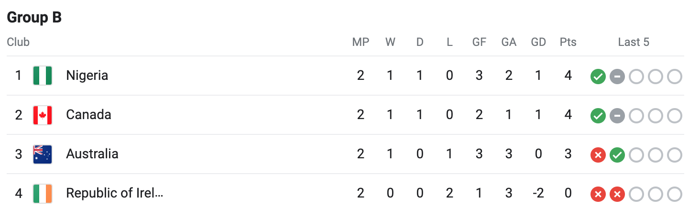The width and height of the screenshot is (700, 220).
Task: Click Canada's green win result icon
Action: tap(598, 116)
